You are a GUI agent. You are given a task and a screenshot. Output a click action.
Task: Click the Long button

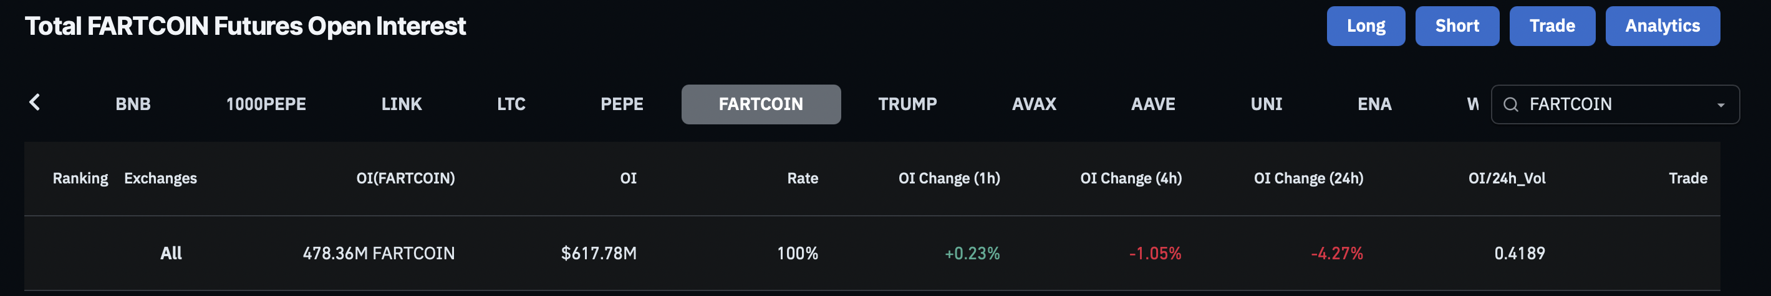click(x=1366, y=26)
